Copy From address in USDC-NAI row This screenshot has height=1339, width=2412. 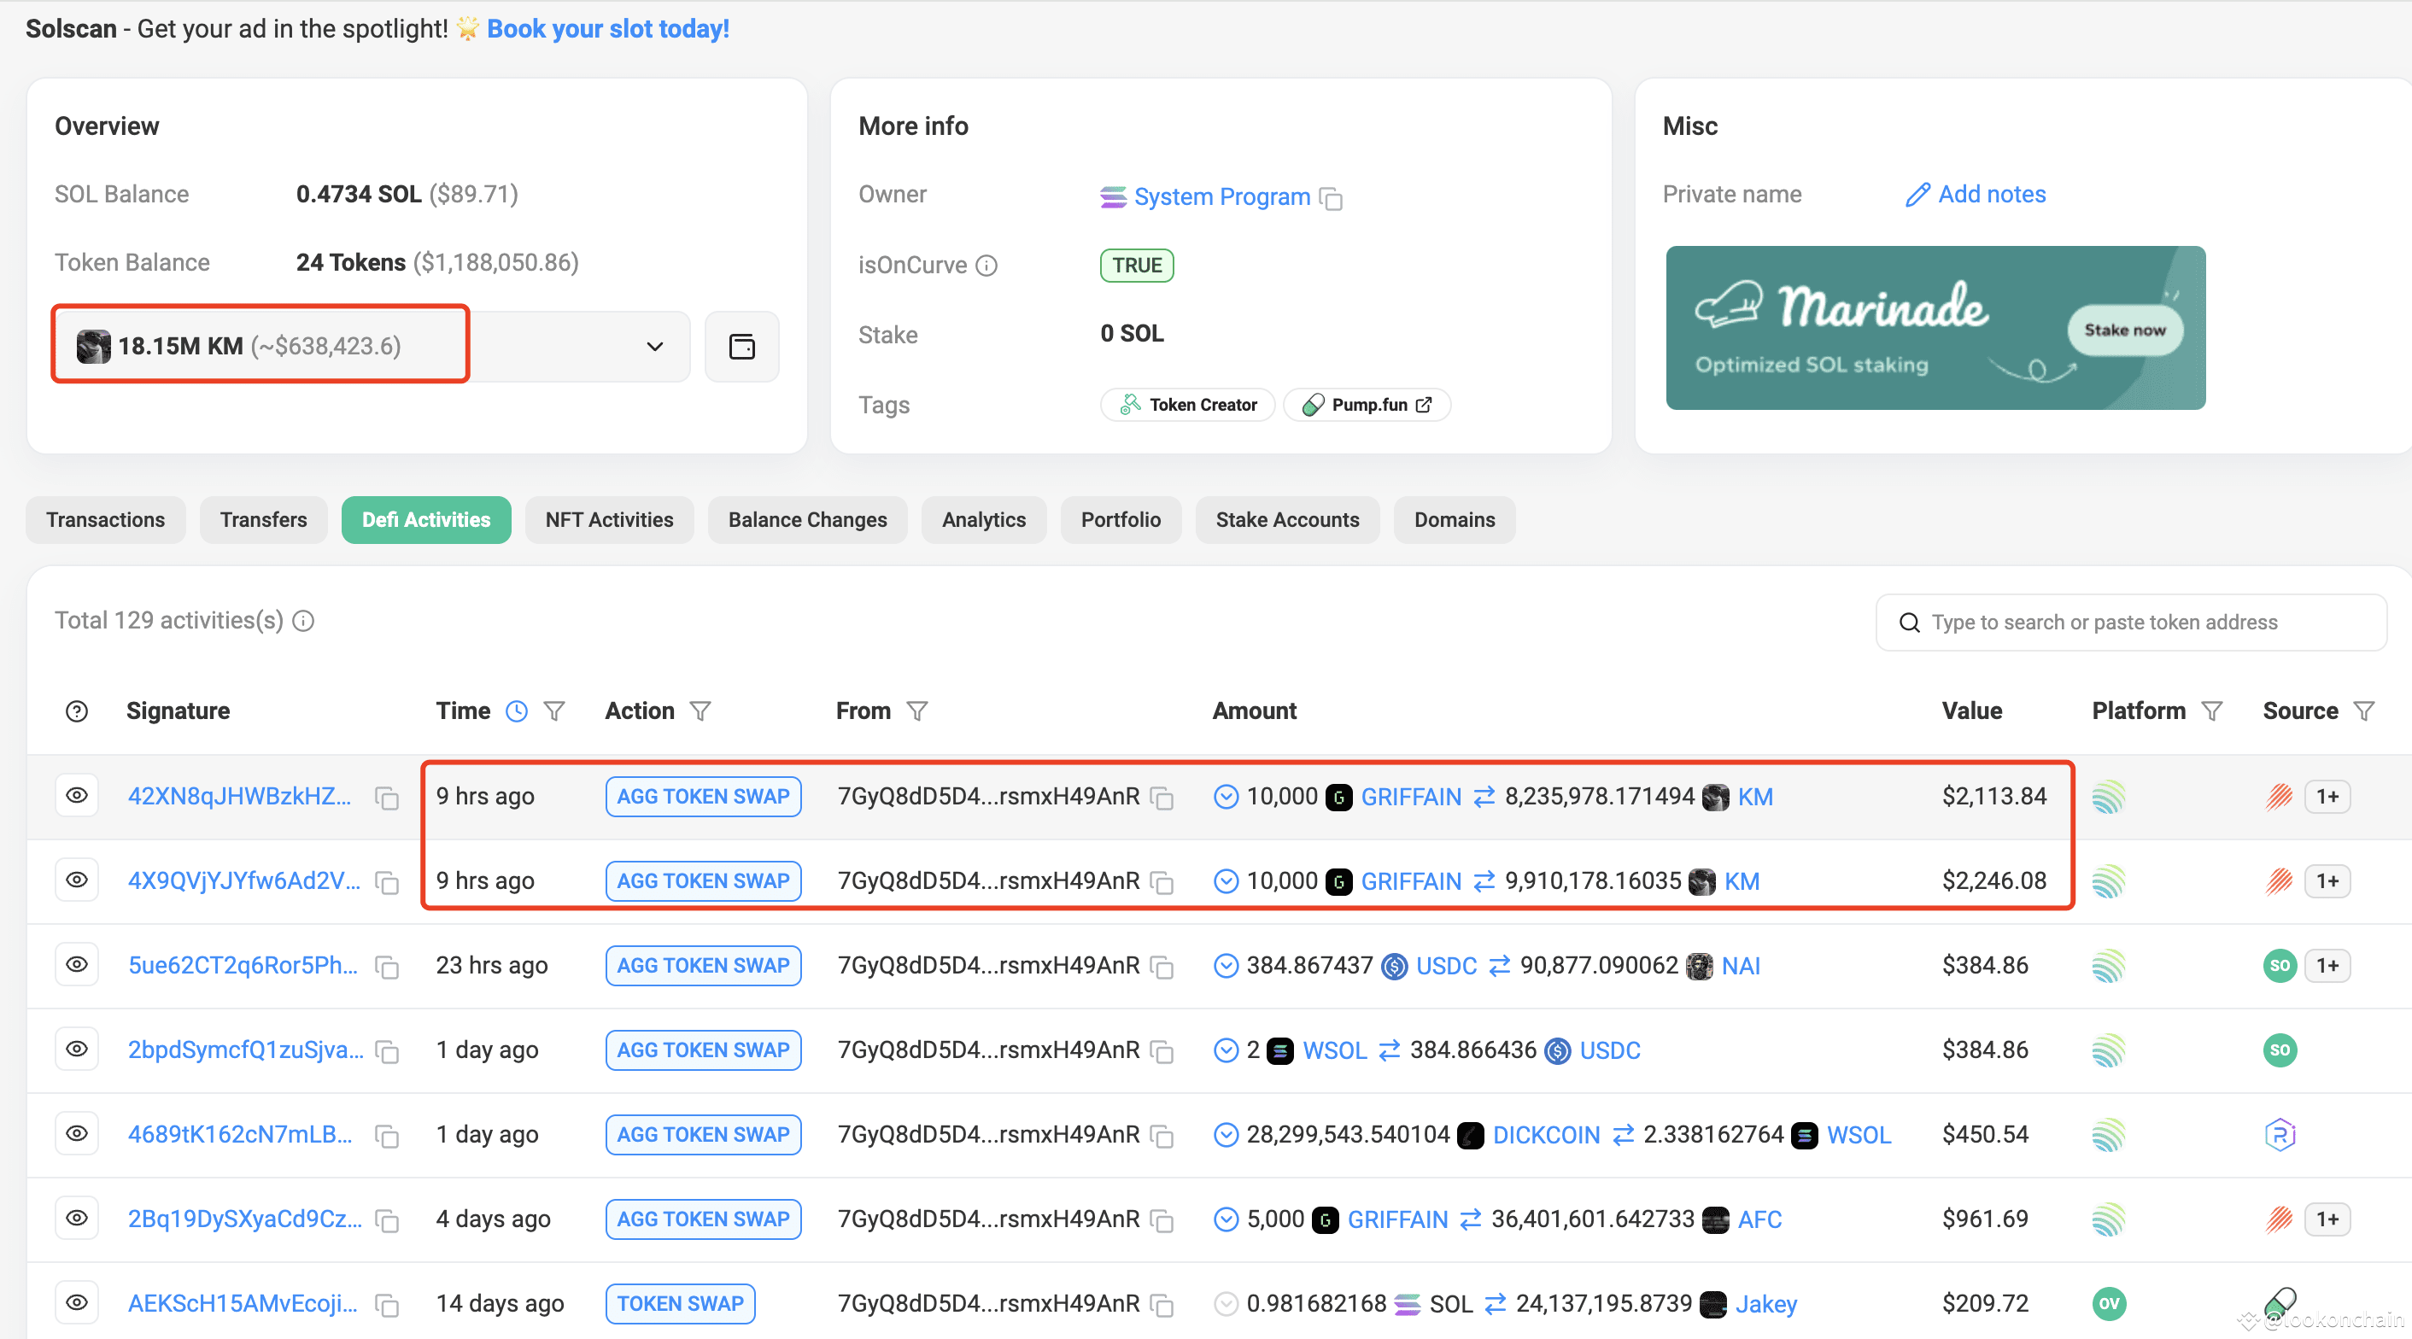tap(1162, 968)
